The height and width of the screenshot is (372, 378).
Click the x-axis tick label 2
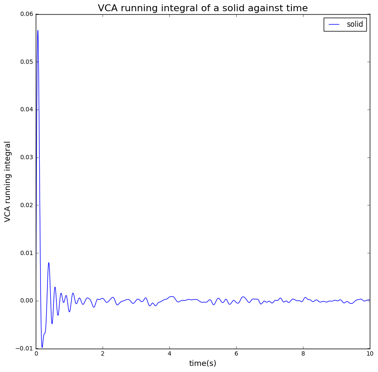tap(103, 354)
